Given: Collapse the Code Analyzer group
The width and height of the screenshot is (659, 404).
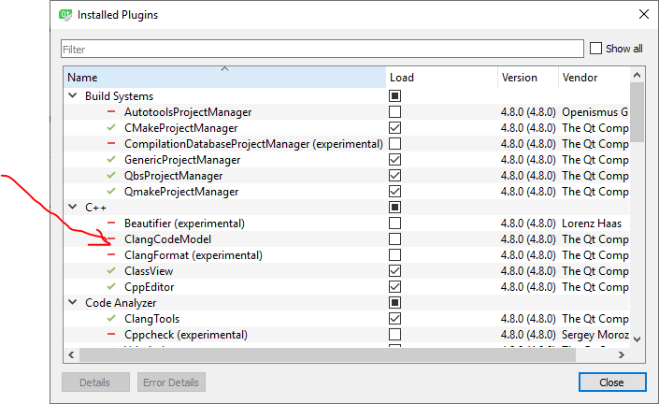Looking at the screenshot, I should 73,302.
